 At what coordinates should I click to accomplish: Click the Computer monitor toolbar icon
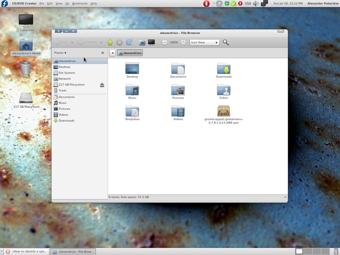[x=151, y=42]
